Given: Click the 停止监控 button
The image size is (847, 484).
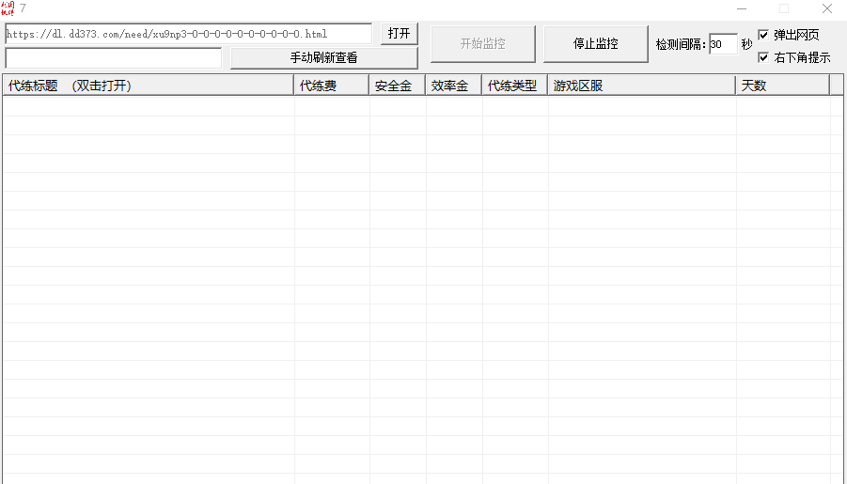Looking at the screenshot, I should [595, 44].
